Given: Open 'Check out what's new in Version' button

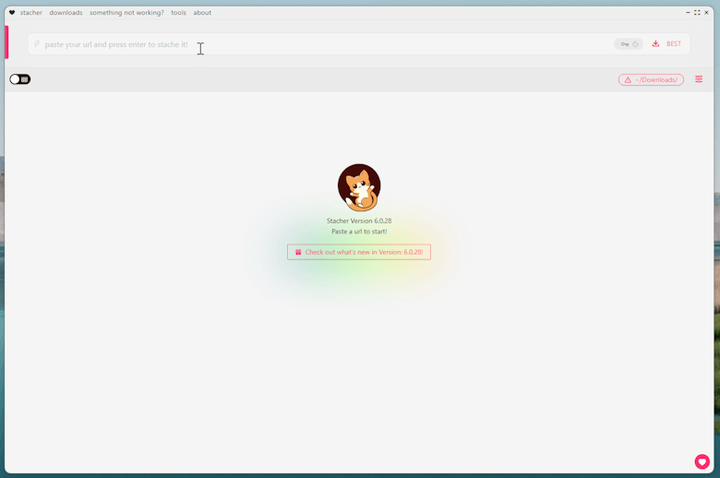Looking at the screenshot, I should coord(359,252).
